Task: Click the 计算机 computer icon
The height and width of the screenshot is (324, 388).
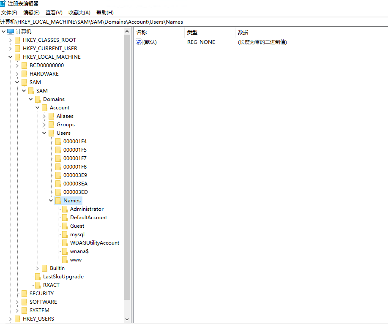Action: (11, 31)
